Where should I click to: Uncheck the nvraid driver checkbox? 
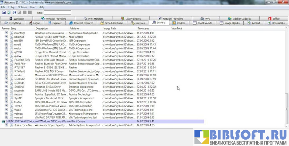coord(6,44)
